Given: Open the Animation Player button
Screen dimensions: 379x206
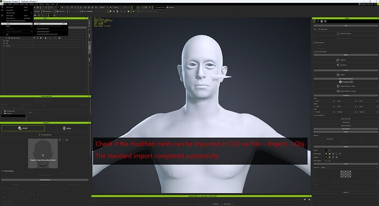Looking at the screenshot, I should click(159, 8).
